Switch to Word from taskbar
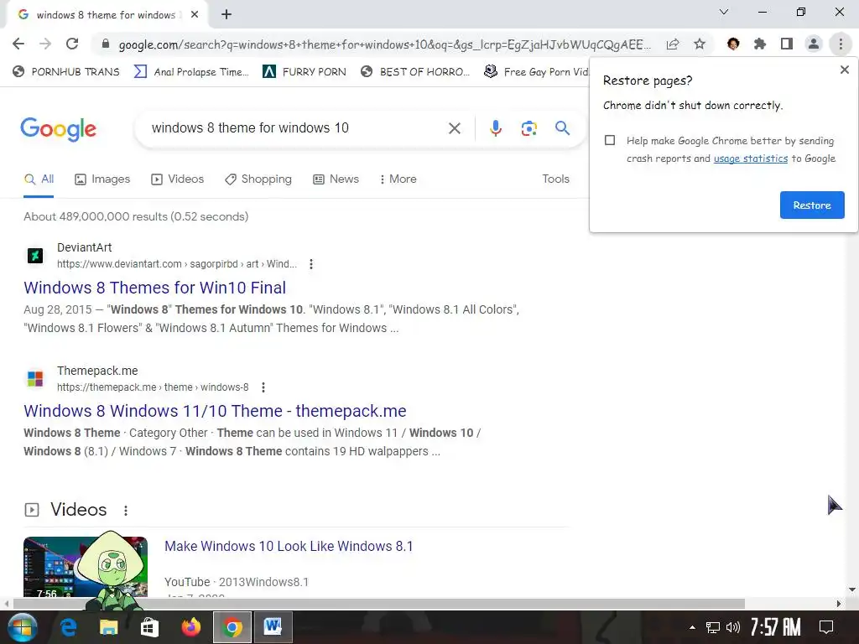 tap(273, 627)
